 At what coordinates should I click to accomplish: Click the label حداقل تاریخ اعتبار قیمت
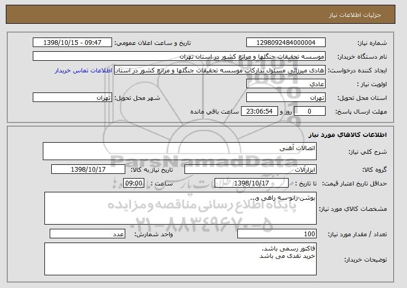click(354, 184)
